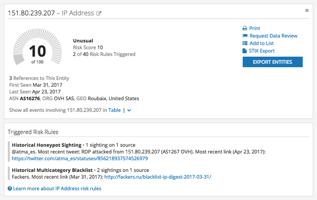Click the external link icon beside IP Address

(99, 14)
